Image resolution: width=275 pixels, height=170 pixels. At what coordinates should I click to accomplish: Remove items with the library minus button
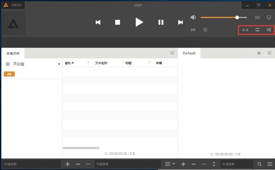78,164
